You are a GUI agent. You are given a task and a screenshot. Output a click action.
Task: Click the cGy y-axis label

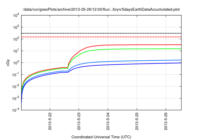8,62
